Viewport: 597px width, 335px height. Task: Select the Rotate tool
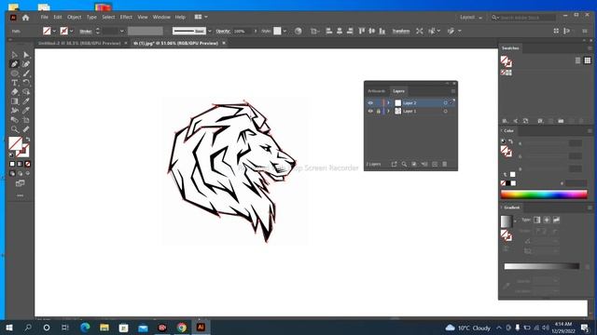tap(26, 83)
